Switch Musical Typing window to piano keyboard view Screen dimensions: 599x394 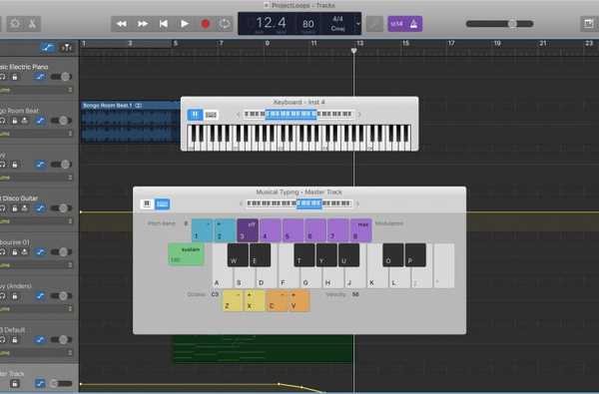[147, 203]
